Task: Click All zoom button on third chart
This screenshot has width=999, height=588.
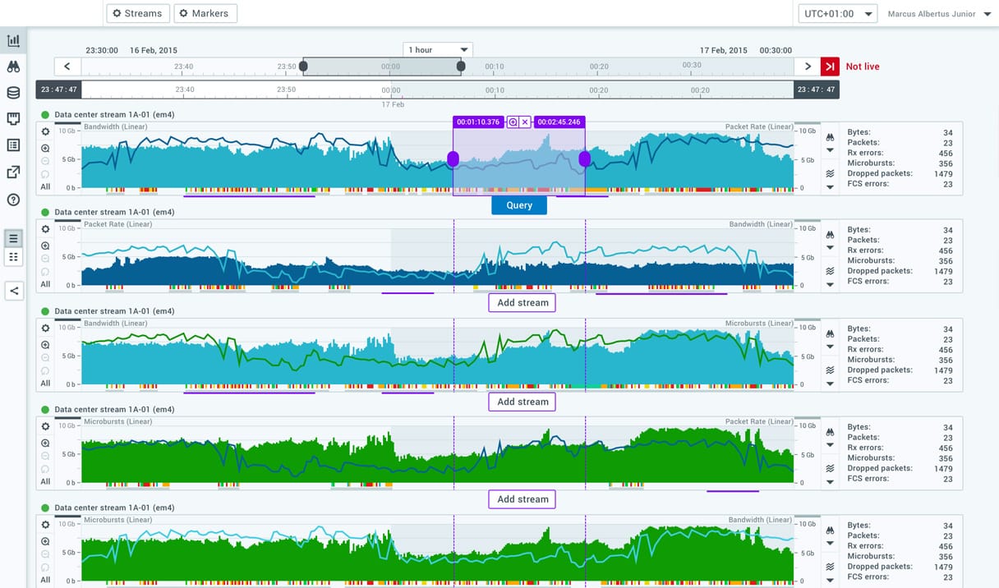Action: pyautogui.click(x=45, y=383)
